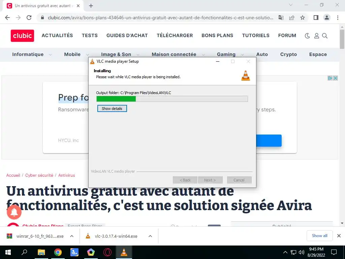
Task: Click the AdChoices icon on the ad
Action: pyautogui.click(x=330, y=78)
